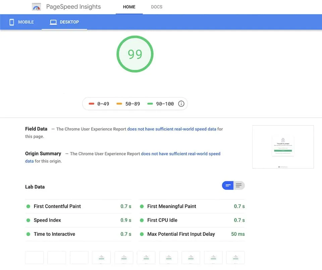Expand the Time to Interactive metric
Viewport: 322px width, 270px height.
[54, 234]
